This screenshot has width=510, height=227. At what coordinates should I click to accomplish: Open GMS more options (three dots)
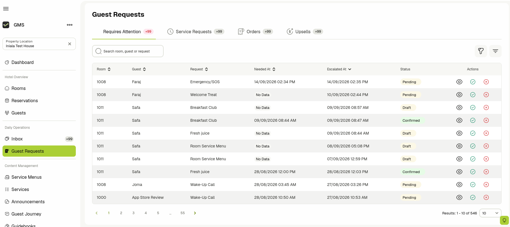[70, 25]
